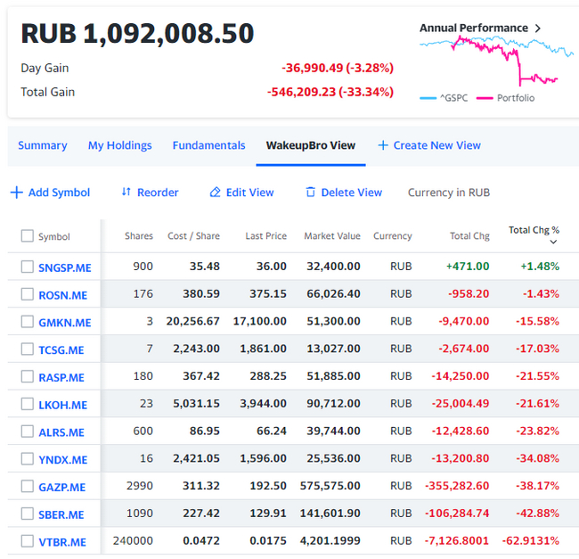Check the SNGSP.ME row checkbox
The image size is (579, 559).
(x=28, y=267)
